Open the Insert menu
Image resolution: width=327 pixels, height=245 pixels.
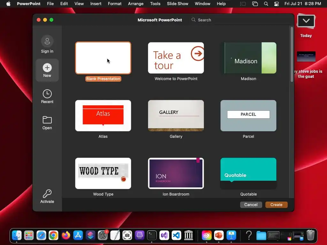(96, 4)
